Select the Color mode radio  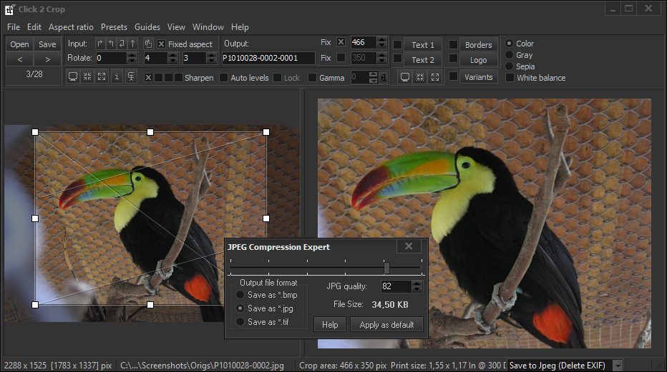coord(509,44)
